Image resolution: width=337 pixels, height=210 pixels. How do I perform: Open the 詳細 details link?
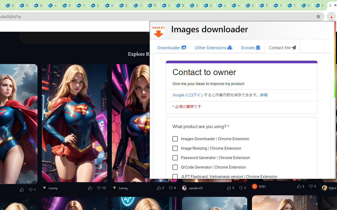pos(264,95)
